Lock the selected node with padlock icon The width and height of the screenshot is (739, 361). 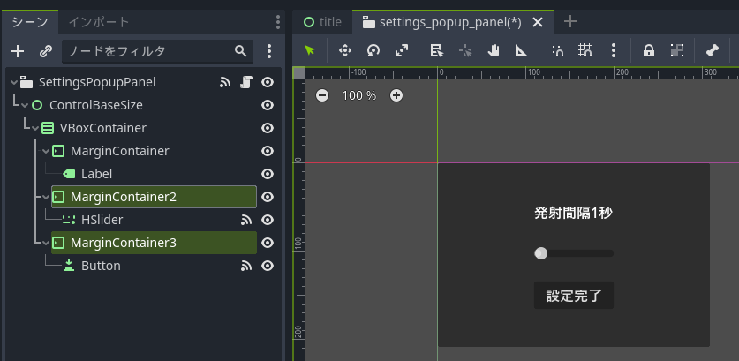pos(649,50)
